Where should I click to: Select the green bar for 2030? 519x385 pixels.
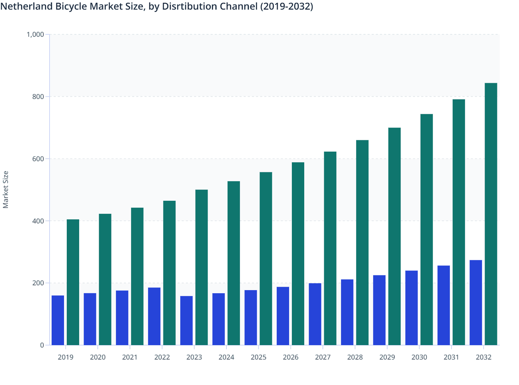coord(426,230)
